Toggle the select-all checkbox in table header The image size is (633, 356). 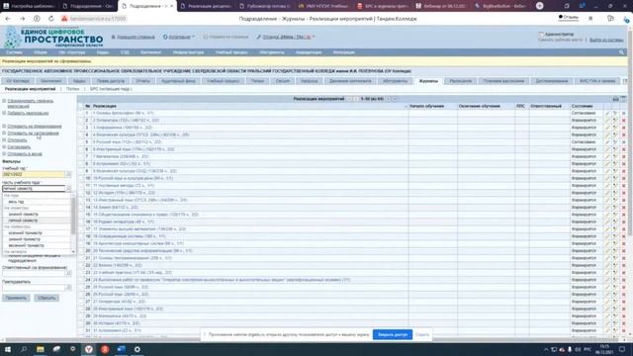(80, 106)
